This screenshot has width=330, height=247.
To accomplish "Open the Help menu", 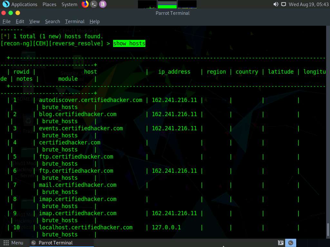I will [94, 22].
